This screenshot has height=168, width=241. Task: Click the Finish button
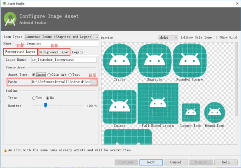point(201,162)
